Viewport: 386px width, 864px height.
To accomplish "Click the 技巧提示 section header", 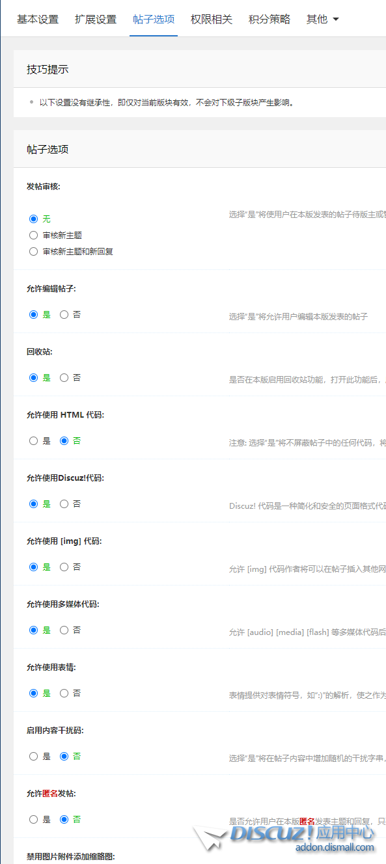I will [x=48, y=70].
